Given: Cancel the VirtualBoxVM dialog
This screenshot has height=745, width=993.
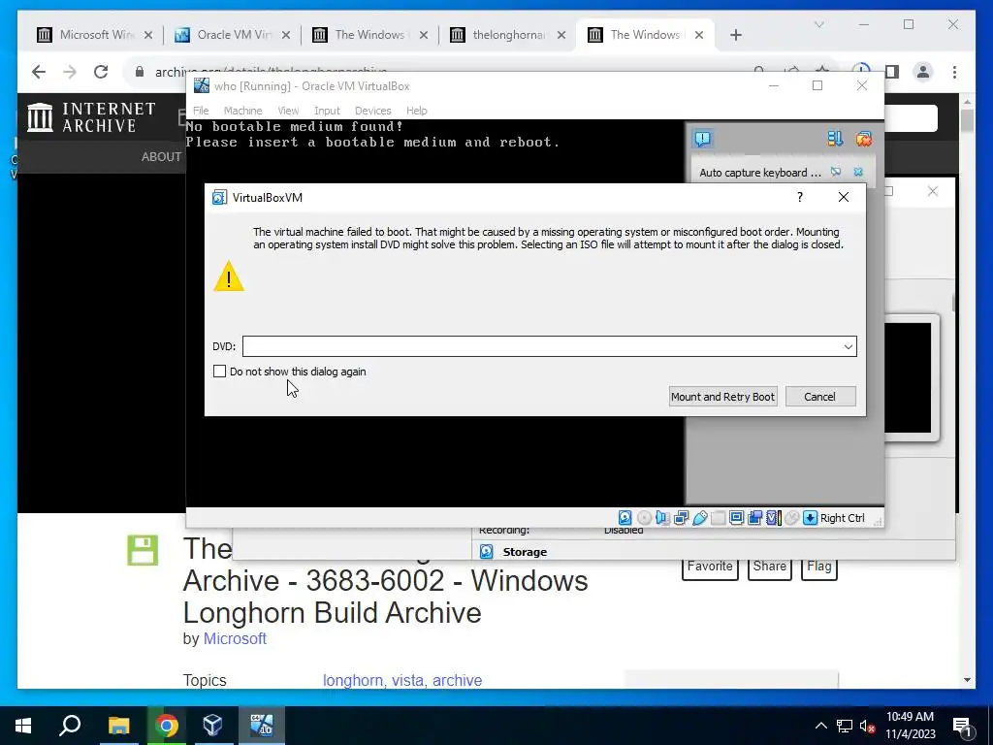Looking at the screenshot, I should point(820,397).
